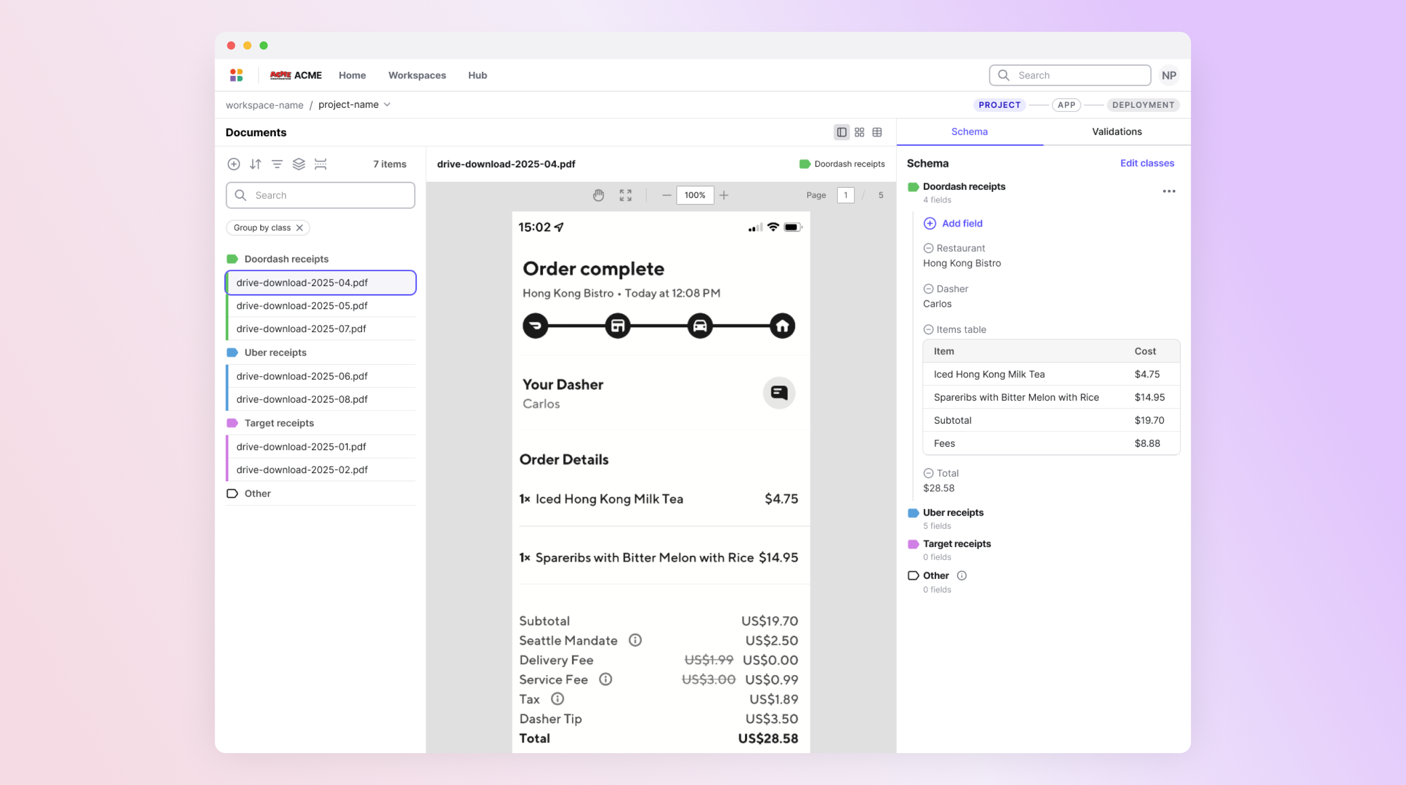Image resolution: width=1406 pixels, height=785 pixels.
Task: Collapse the Items table field
Action: (928, 329)
